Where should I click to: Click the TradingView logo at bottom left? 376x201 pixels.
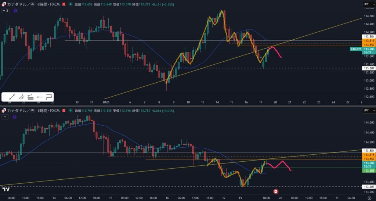(x=6, y=190)
